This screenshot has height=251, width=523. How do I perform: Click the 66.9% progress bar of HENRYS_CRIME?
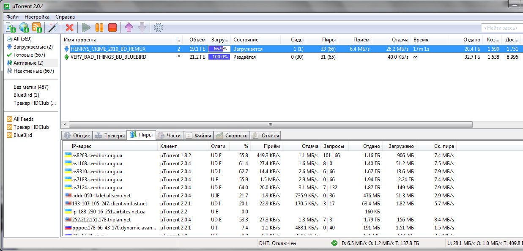pyautogui.click(x=219, y=49)
